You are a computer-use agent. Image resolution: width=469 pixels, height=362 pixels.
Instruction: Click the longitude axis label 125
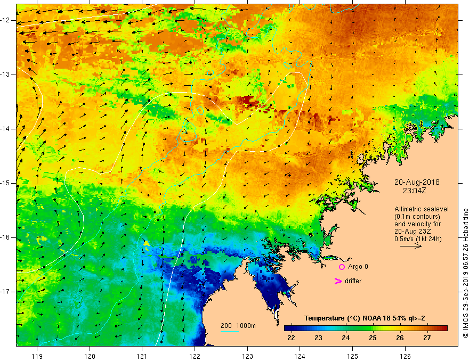click(353, 356)
